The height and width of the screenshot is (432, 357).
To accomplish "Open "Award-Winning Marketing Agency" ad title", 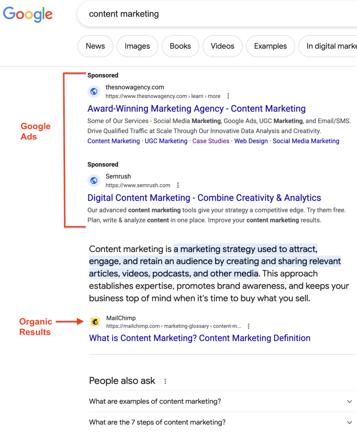I will coord(196,109).
